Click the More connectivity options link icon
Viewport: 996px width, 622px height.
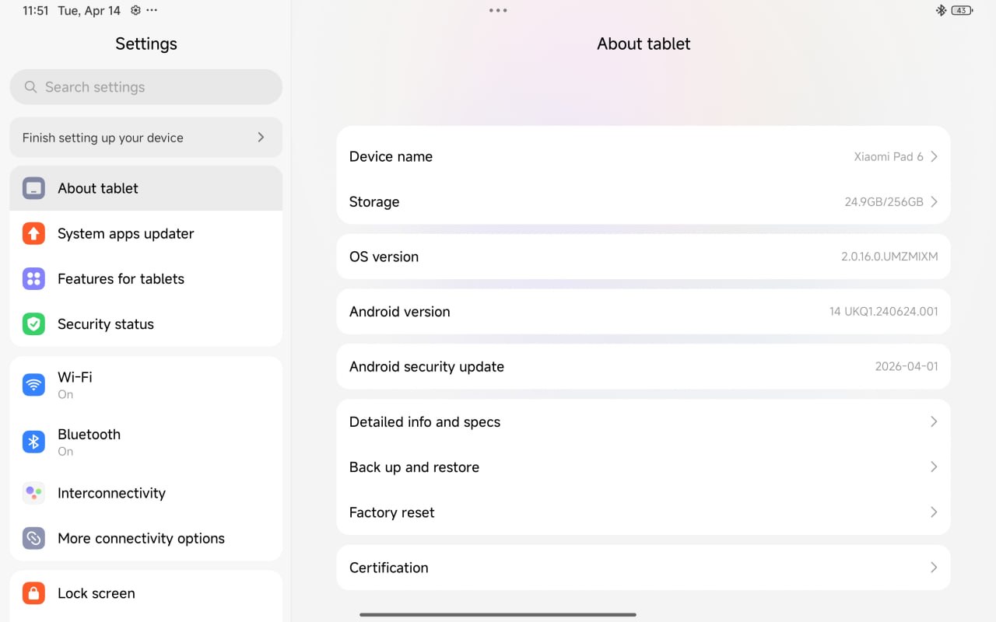33,538
